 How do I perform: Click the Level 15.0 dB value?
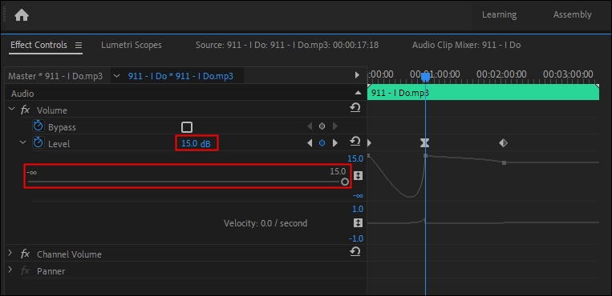[x=196, y=143]
